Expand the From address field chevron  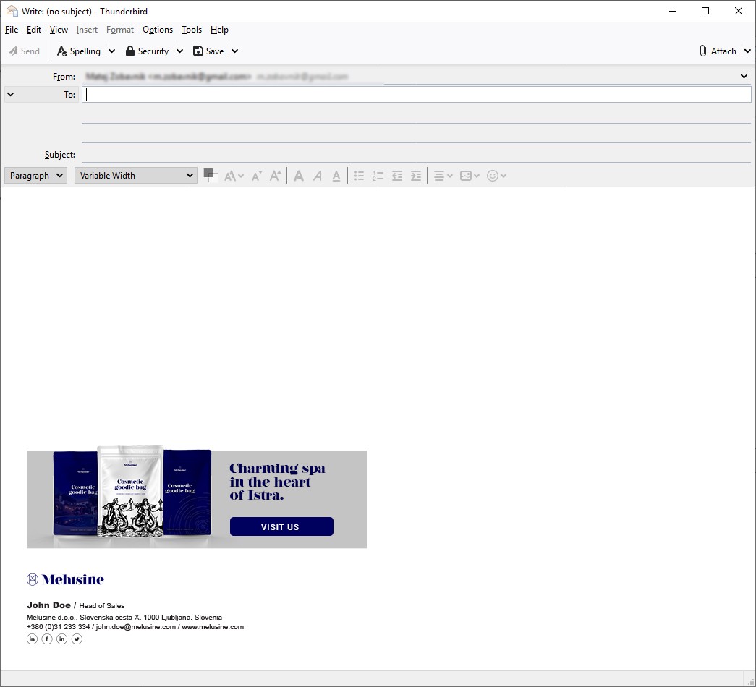744,76
